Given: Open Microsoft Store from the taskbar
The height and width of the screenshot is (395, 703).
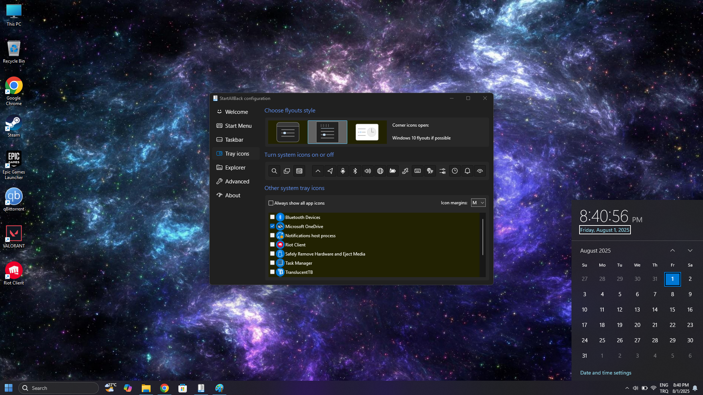Looking at the screenshot, I should coord(182,388).
